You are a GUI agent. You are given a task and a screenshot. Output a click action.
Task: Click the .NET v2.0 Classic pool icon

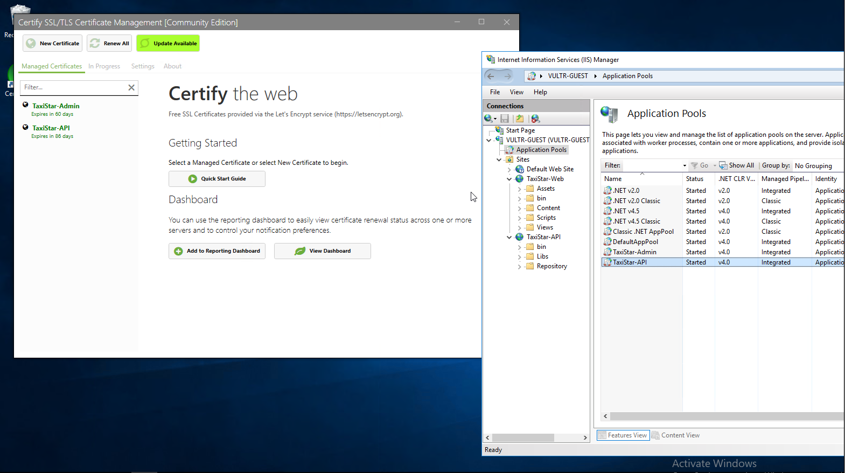(x=607, y=201)
